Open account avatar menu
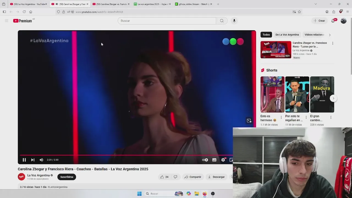352x198 pixels. coord(343,21)
